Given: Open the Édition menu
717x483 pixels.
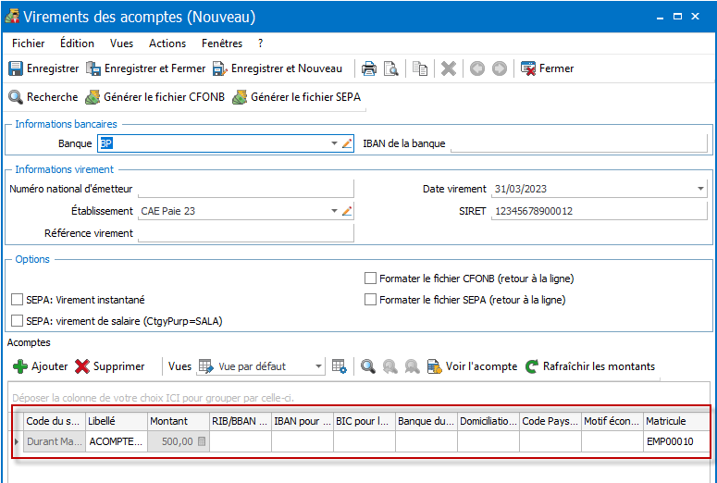Looking at the screenshot, I should 77,43.
